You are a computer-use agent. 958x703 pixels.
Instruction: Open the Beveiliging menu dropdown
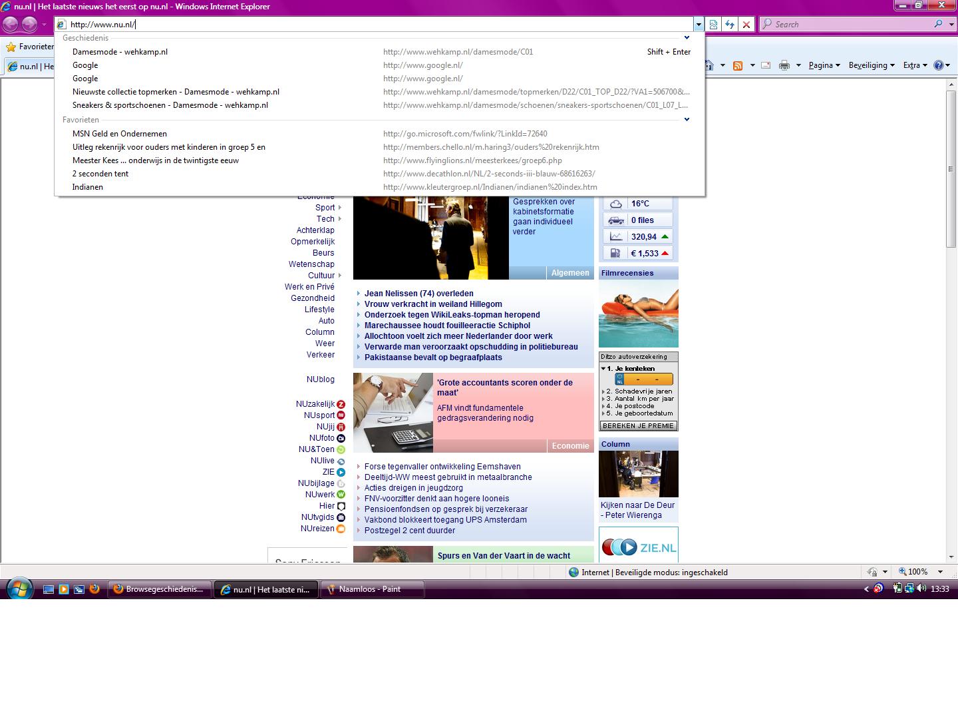(x=871, y=65)
